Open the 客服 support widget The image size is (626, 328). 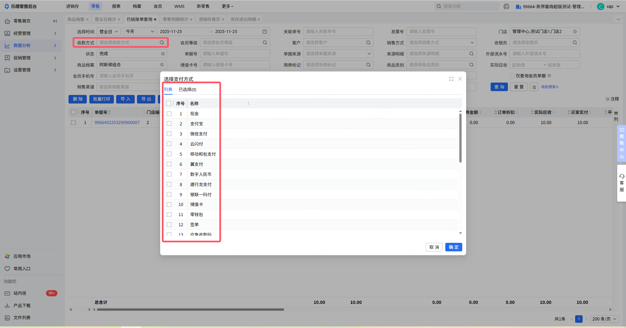pyautogui.click(x=622, y=183)
